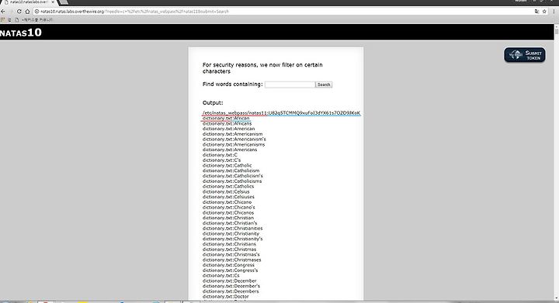
Task: Click the line dictionary.txt:Celsiuses
Action: click(x=228, y=197)
